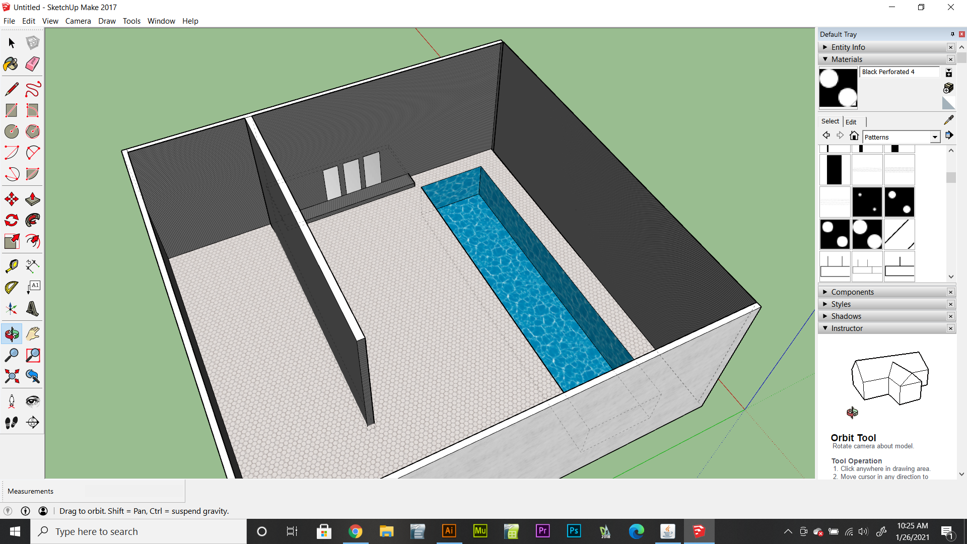Open Photoshop from the taskbar
The image size is (967, 544).
click(x=574, y=531)
